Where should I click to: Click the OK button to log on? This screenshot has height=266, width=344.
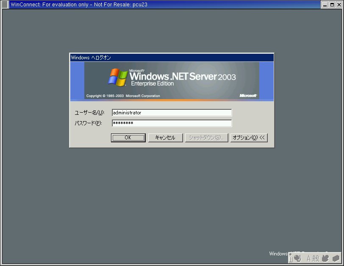128,138
